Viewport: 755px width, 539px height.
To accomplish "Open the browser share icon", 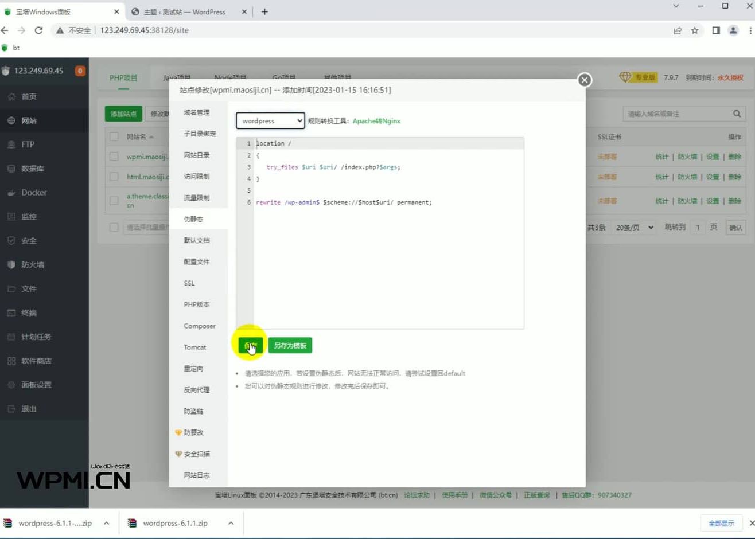I will [678, 30].
